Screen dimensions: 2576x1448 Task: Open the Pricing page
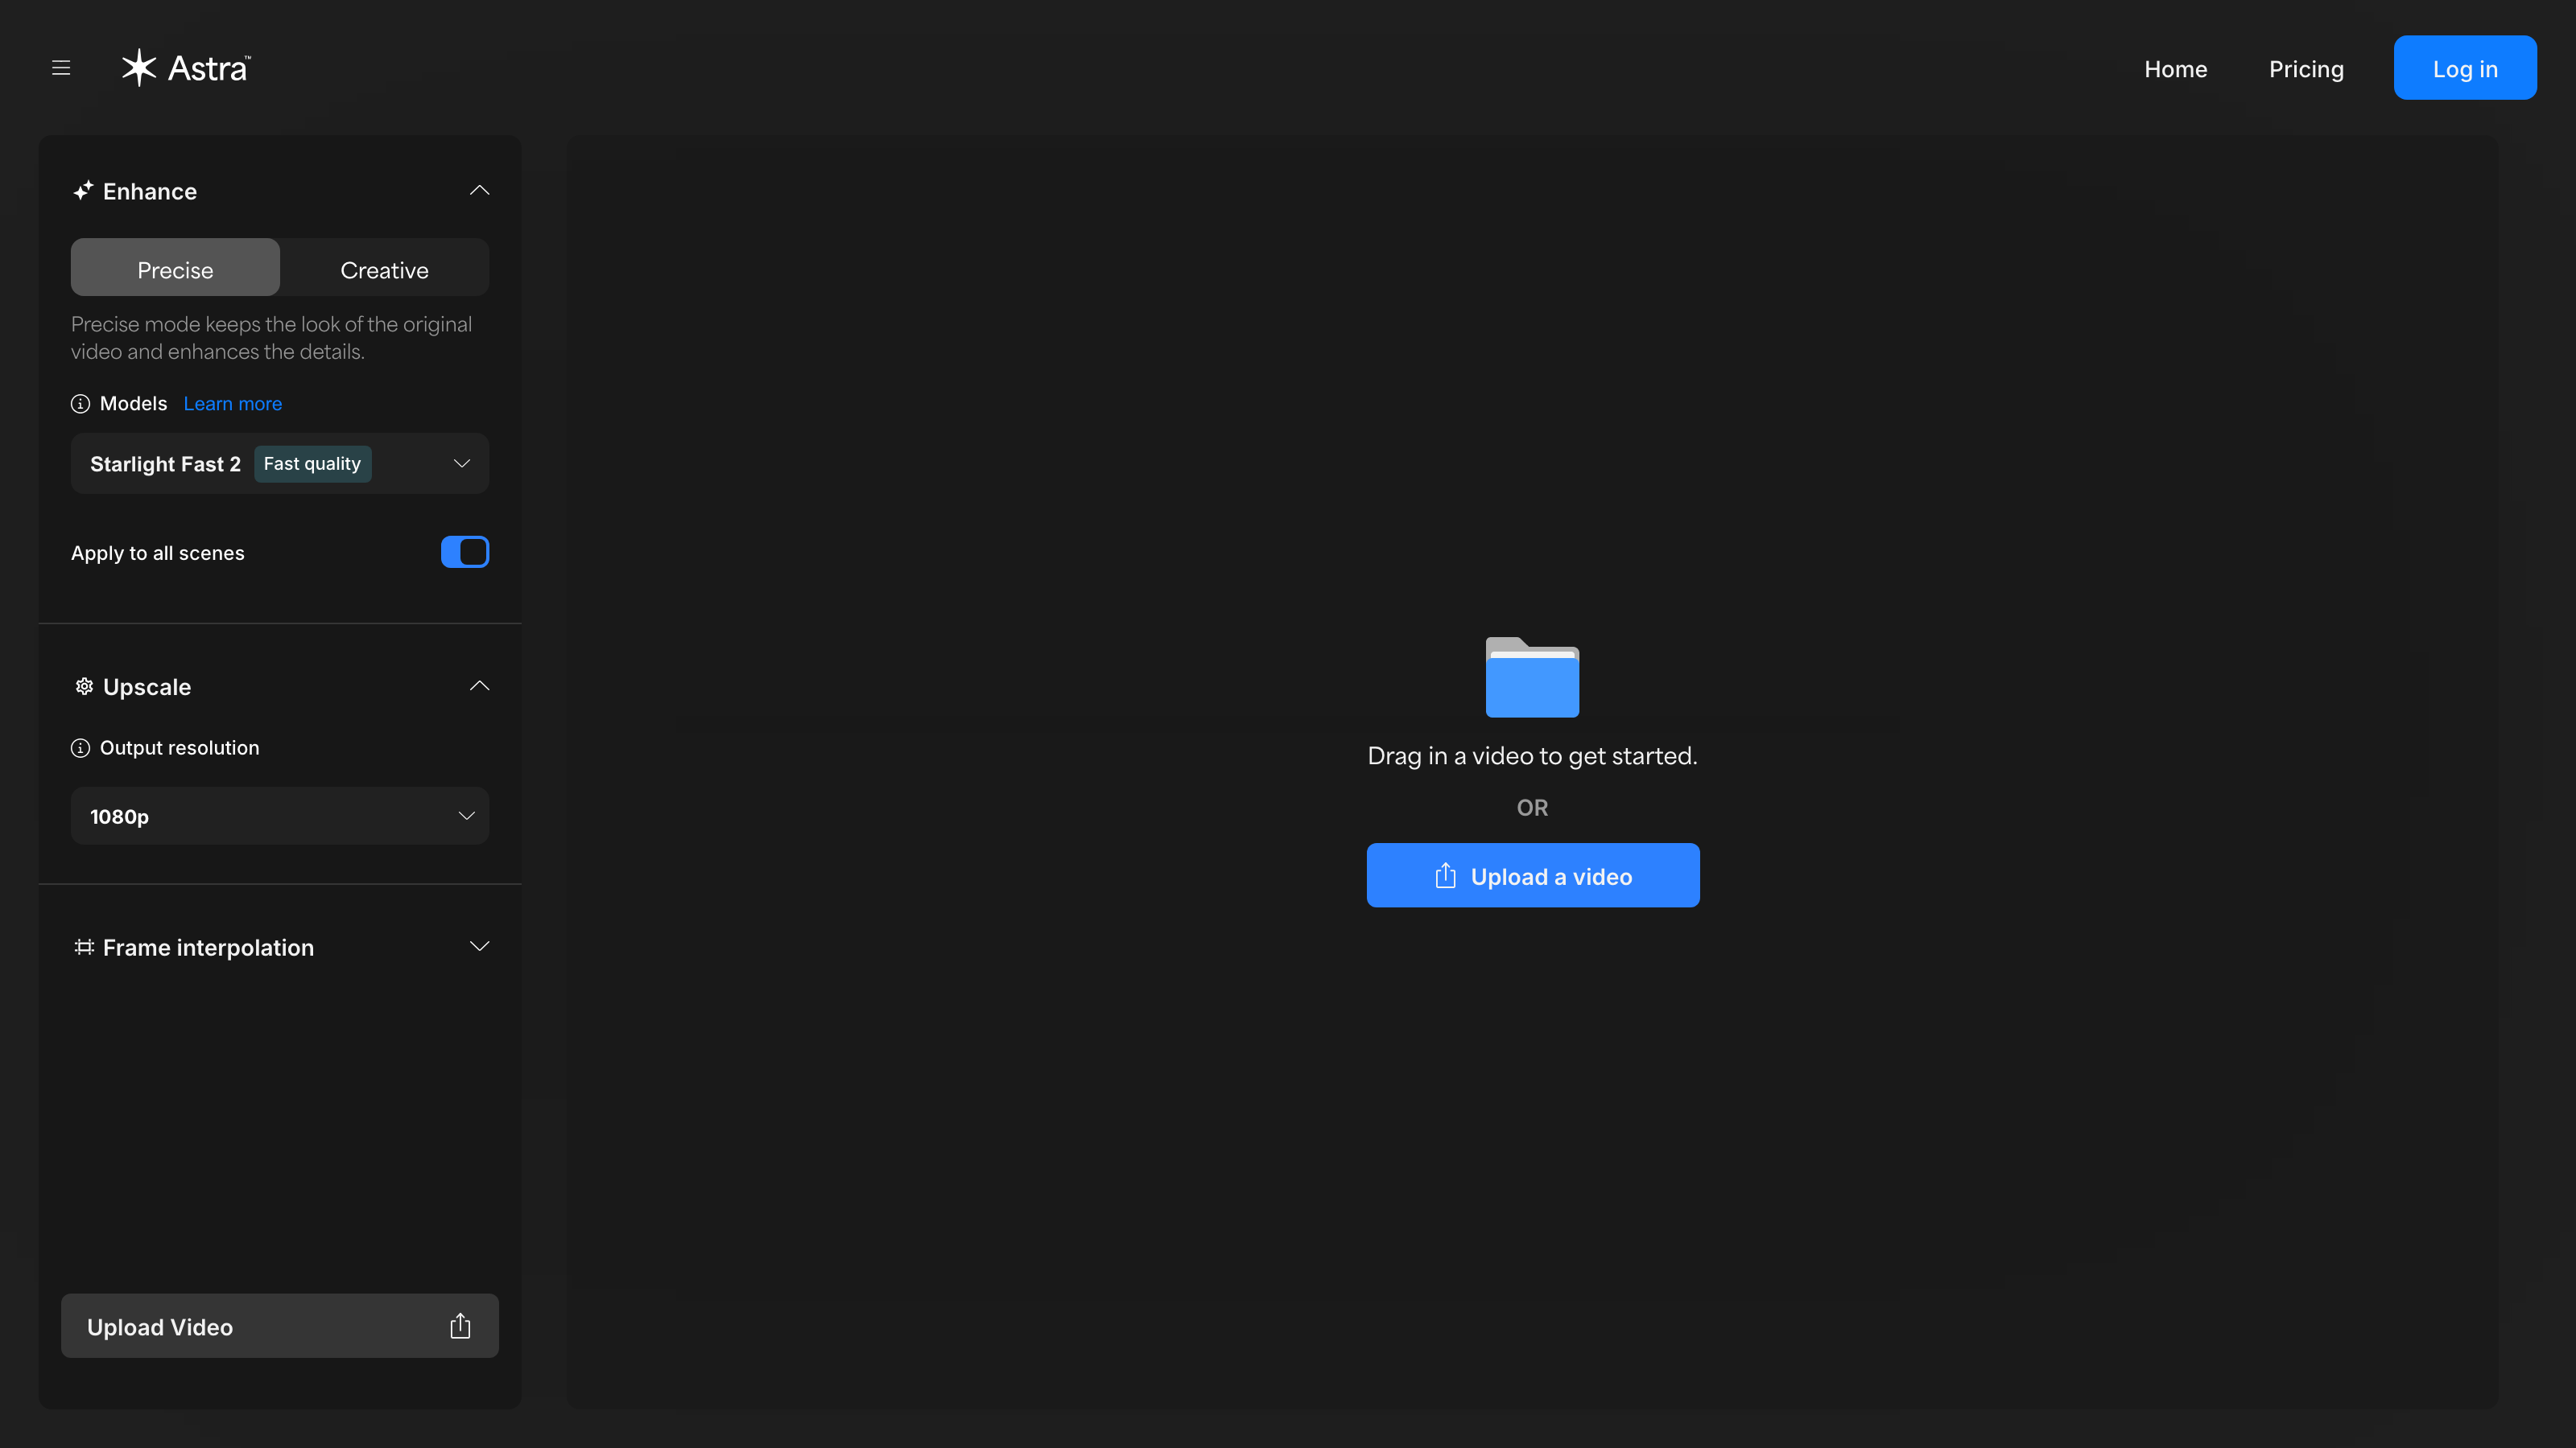(2306, 69)
